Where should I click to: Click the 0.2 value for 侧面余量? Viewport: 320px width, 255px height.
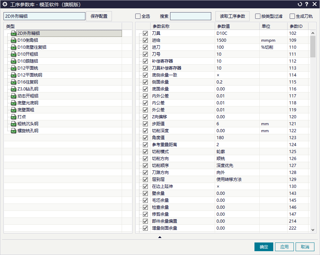click(219, 82)
